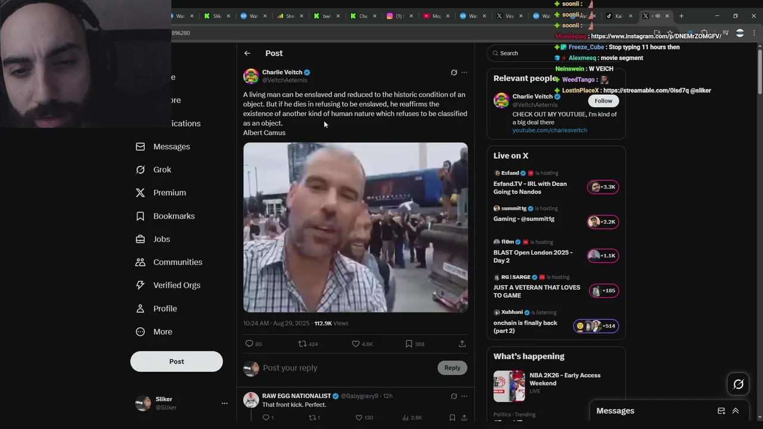763x429 pixels.
Task: Click the Communities people icon in sidebar
Action: [x=140, y=262]
